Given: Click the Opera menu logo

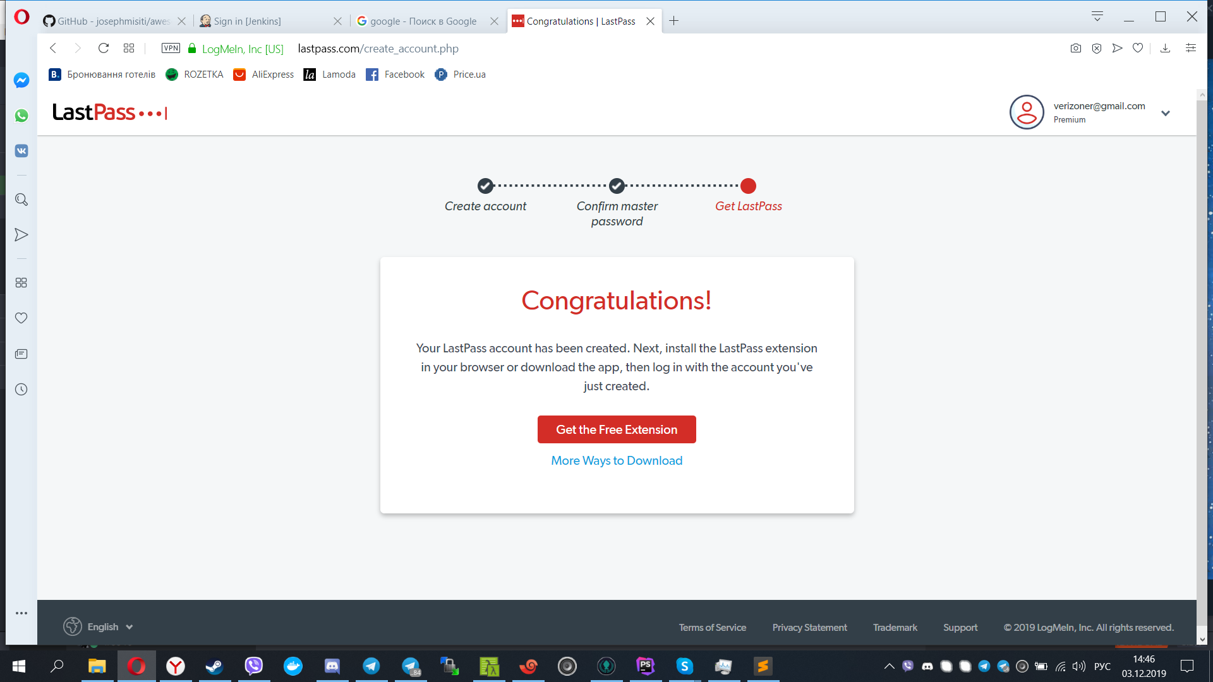Looking at the screenshot, I should tap(21, 17).
